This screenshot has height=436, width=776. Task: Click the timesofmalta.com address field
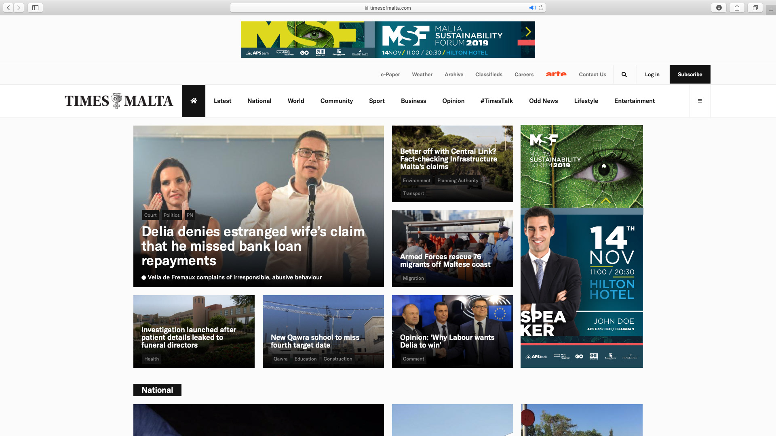pos(388,8)
